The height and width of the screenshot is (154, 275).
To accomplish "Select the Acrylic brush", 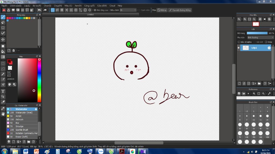I will click(x=22, y=116).
